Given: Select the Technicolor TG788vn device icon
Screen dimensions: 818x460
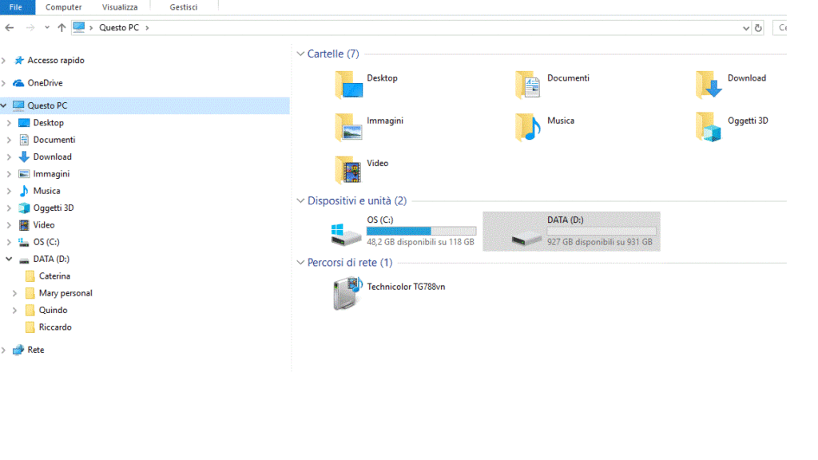Looking at the screenshot, I should click(x=347, y=294).
